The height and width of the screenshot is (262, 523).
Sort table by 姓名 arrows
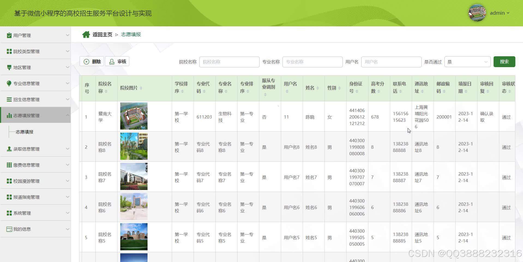[x=317, y=88]
